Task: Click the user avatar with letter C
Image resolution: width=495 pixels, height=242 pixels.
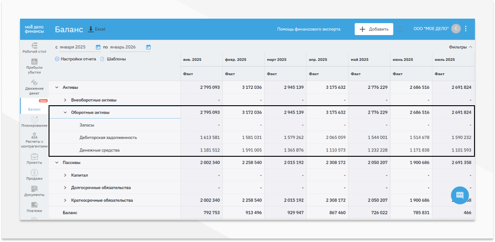Action: pos(456,28)
